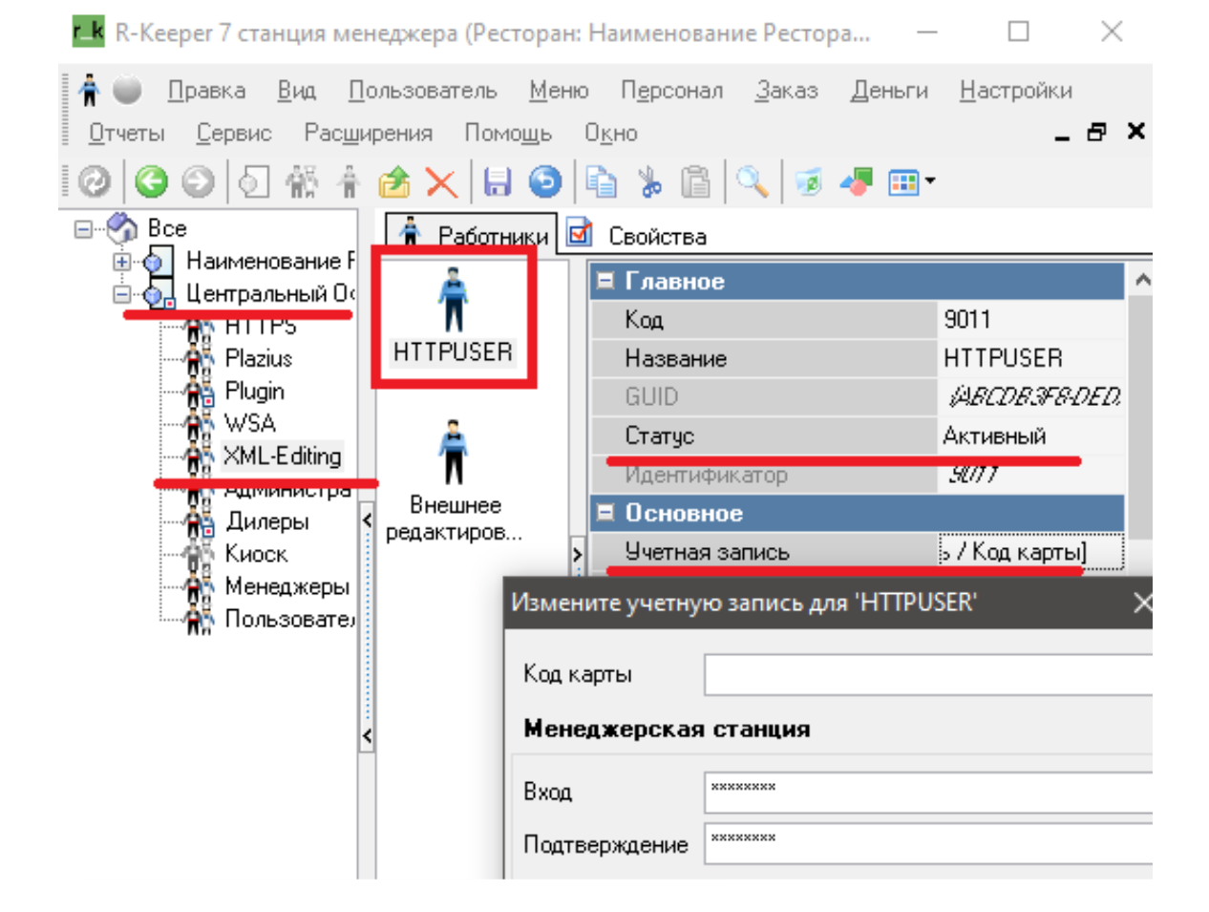Image resolution: width=1209 pixels, height=912 pixels.
Task: Click the scissors cut icon
Action: 649,180
